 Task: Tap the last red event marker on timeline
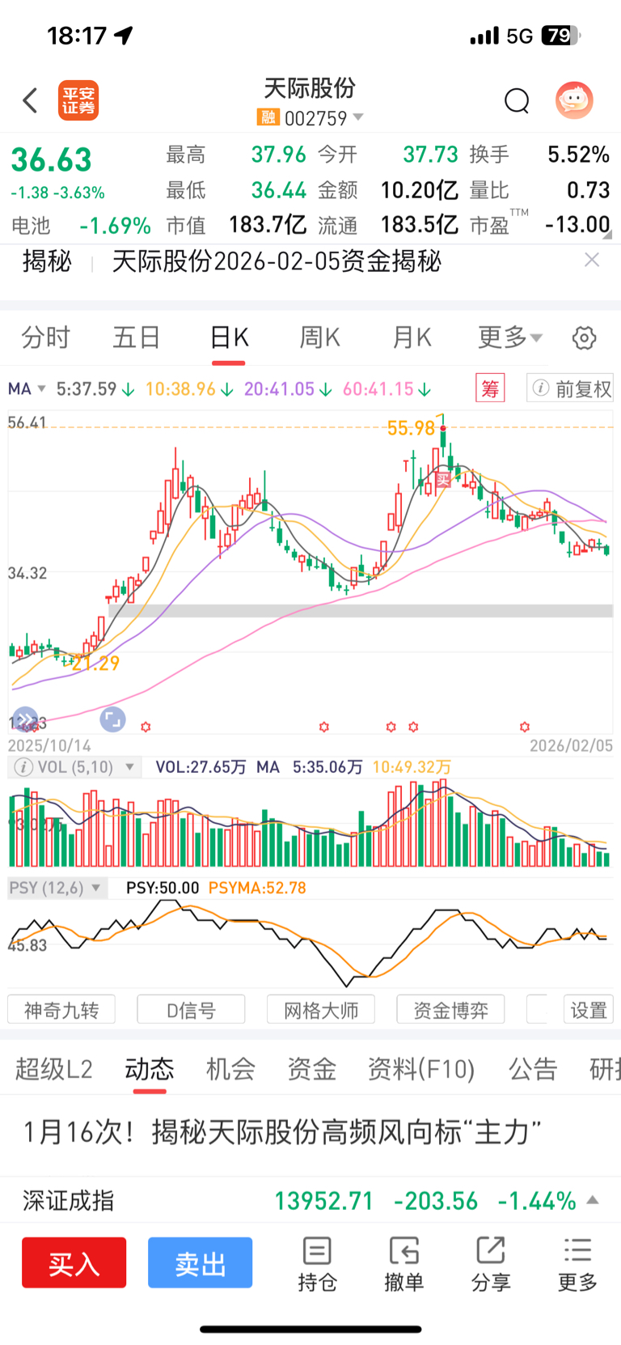pyautogui.click(x=525, y=727)
